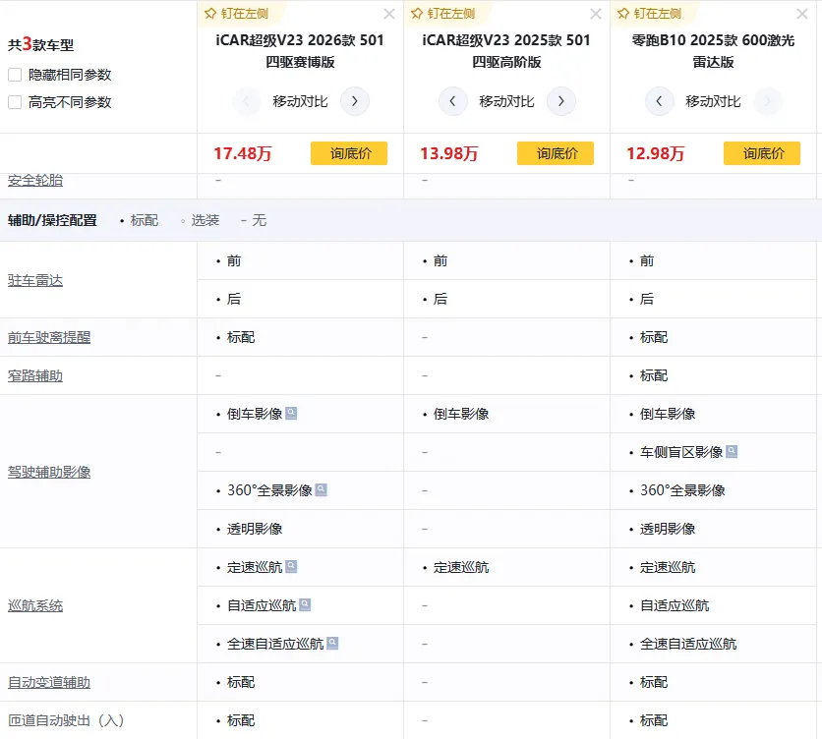Ask bottom price for 13.98万 model

coord(556,153)
